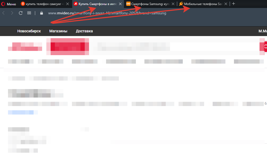Viewport: 267px width, 158px height.
Task: Click the M.Video favicon on active tab
Action: [76, 4]
